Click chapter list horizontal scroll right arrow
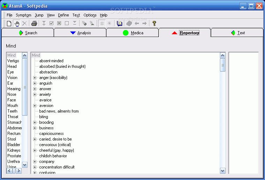The height and width of the screenshot is (180, 265). 19,171
